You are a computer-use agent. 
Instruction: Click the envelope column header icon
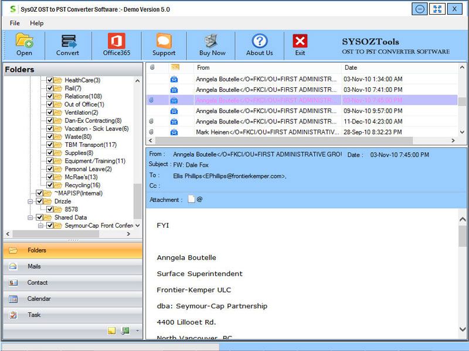coord(175,67)
